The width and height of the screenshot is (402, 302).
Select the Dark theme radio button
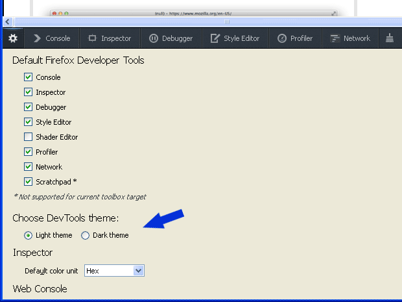coord(85,235)
